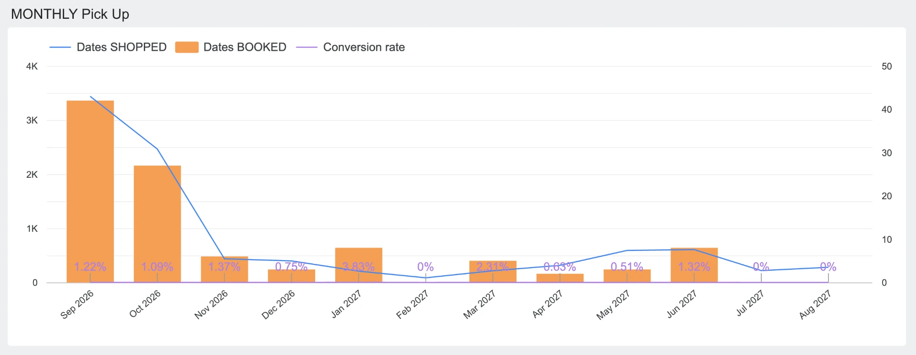The image size is (916, 355).
Task: Click the Sep 2026 axis label
Action: (x=77, y=305)
